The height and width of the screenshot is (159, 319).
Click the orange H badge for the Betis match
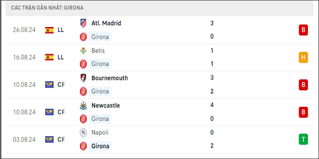pos(303,57)
